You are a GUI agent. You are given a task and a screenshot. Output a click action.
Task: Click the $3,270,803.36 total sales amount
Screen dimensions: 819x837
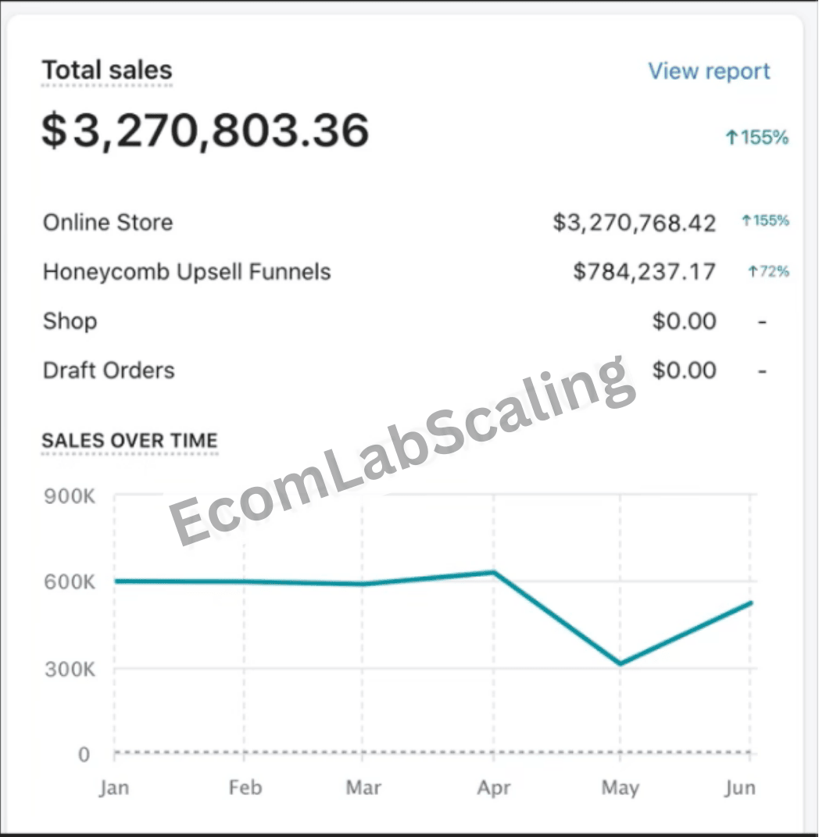pos(205,131)
